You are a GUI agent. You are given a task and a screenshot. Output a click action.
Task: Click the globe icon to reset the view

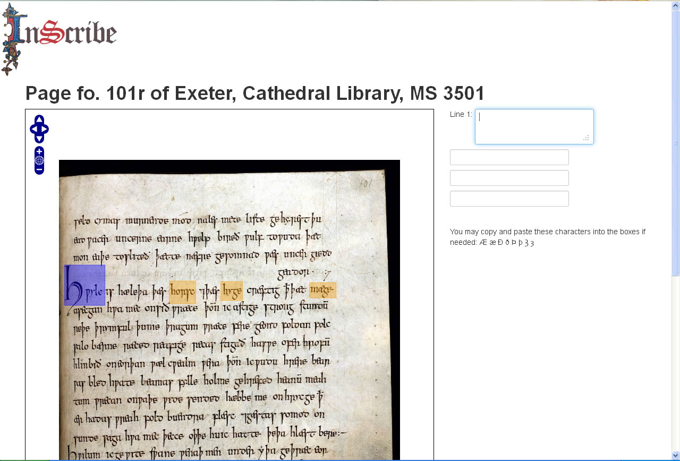39,160
